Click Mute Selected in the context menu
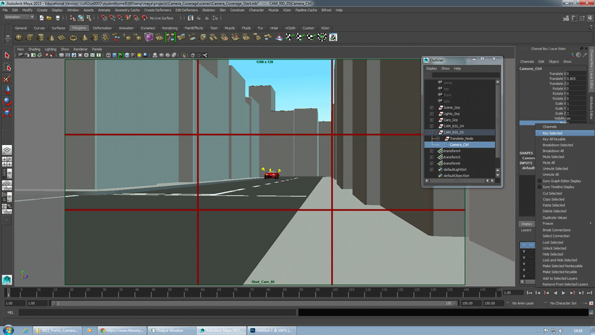595x335 pixels. (553, 157)
